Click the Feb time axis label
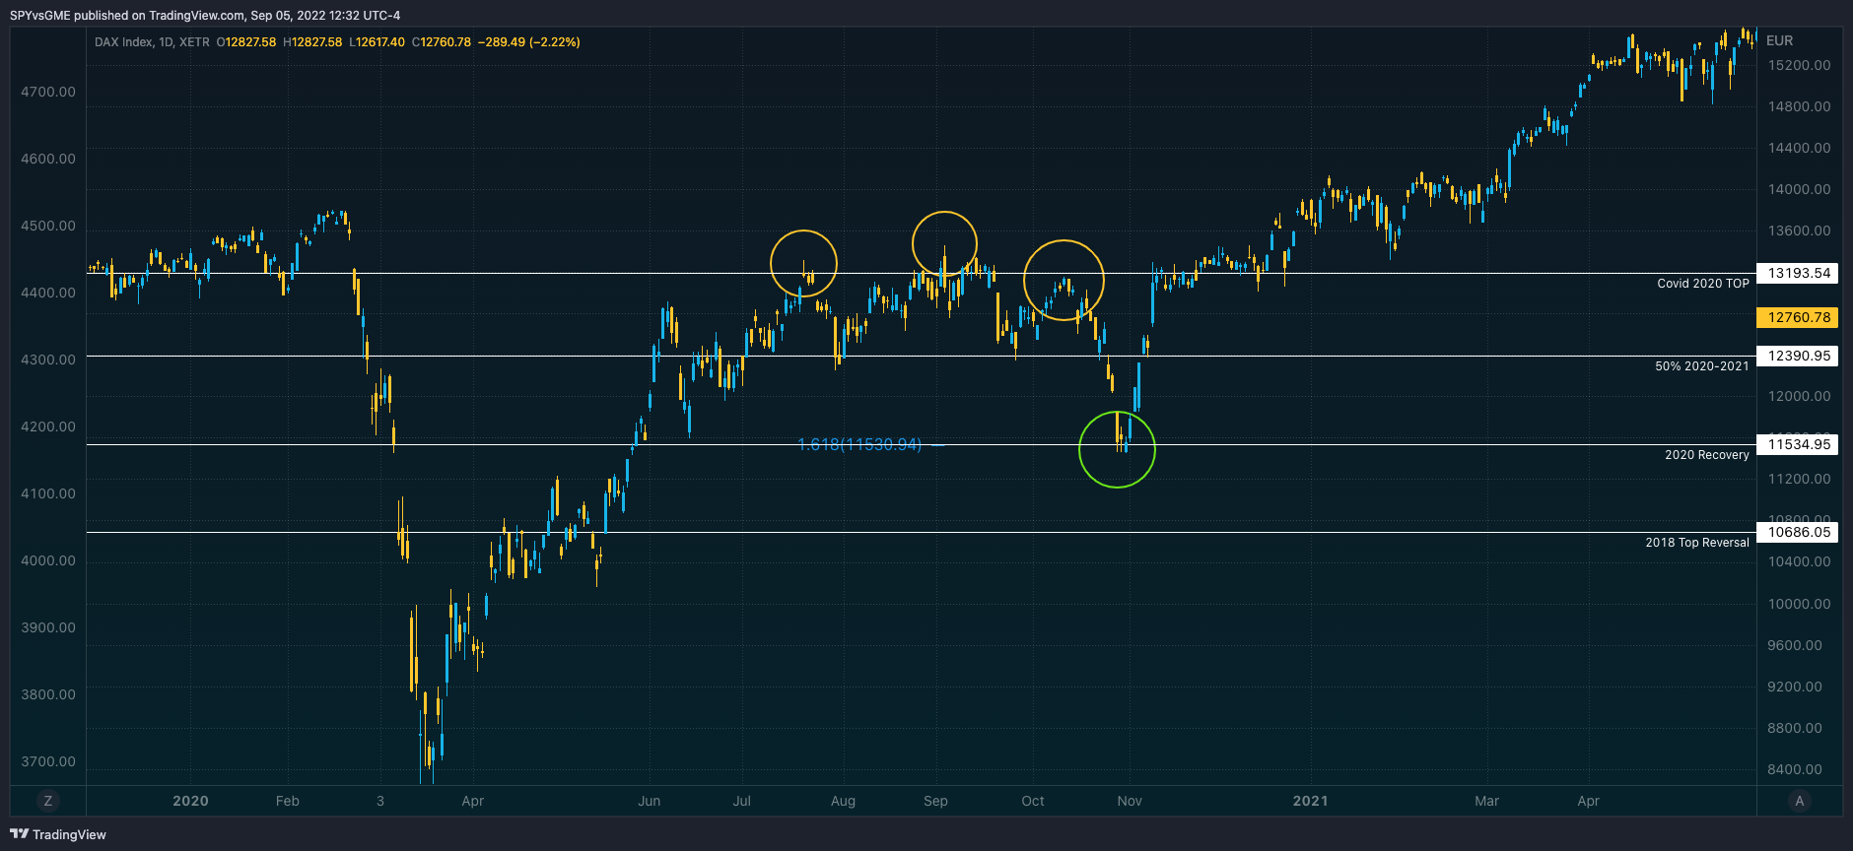 pyautogui.click(x=287, y=801)
